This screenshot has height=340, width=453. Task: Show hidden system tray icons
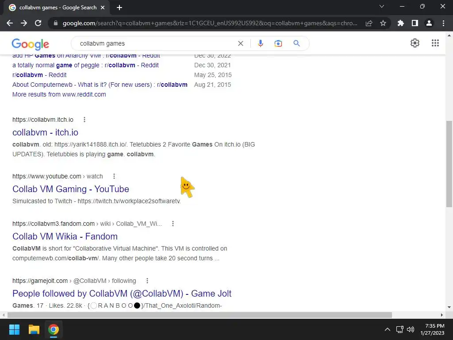(388, 329)
